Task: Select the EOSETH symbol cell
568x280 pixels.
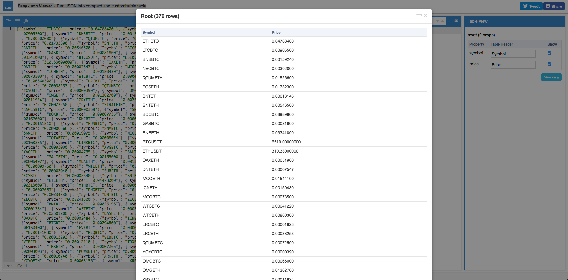Action: (x=206, y=87)
